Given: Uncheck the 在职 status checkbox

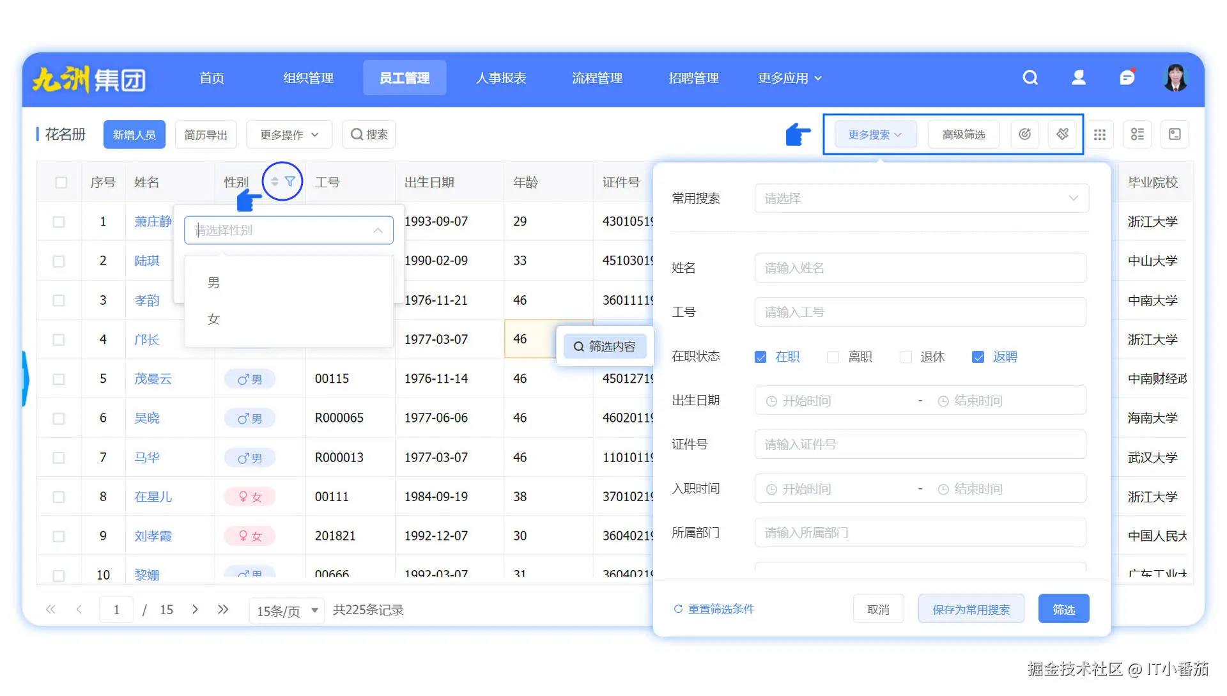Looking at the screenshot, I should tap(760, 357).
